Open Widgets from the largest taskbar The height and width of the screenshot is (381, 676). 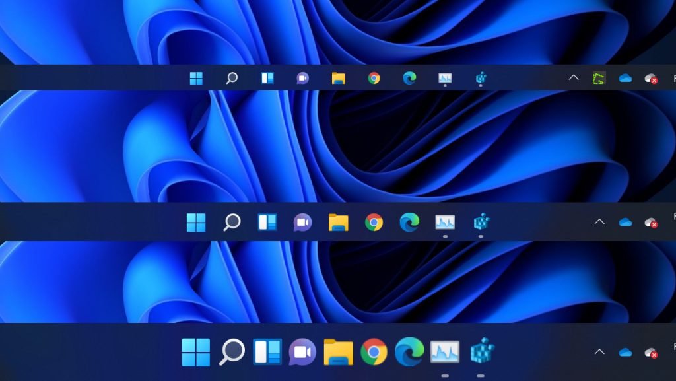point(267,352)
